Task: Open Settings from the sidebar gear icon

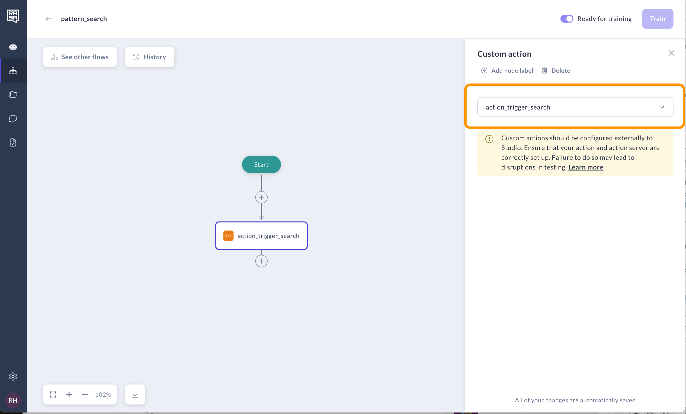Action: [x=13, y=376]
